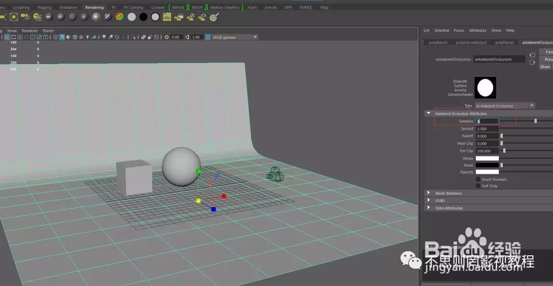
Task: Enable the Invert Normals checkbox
Action: coord(478,179)
